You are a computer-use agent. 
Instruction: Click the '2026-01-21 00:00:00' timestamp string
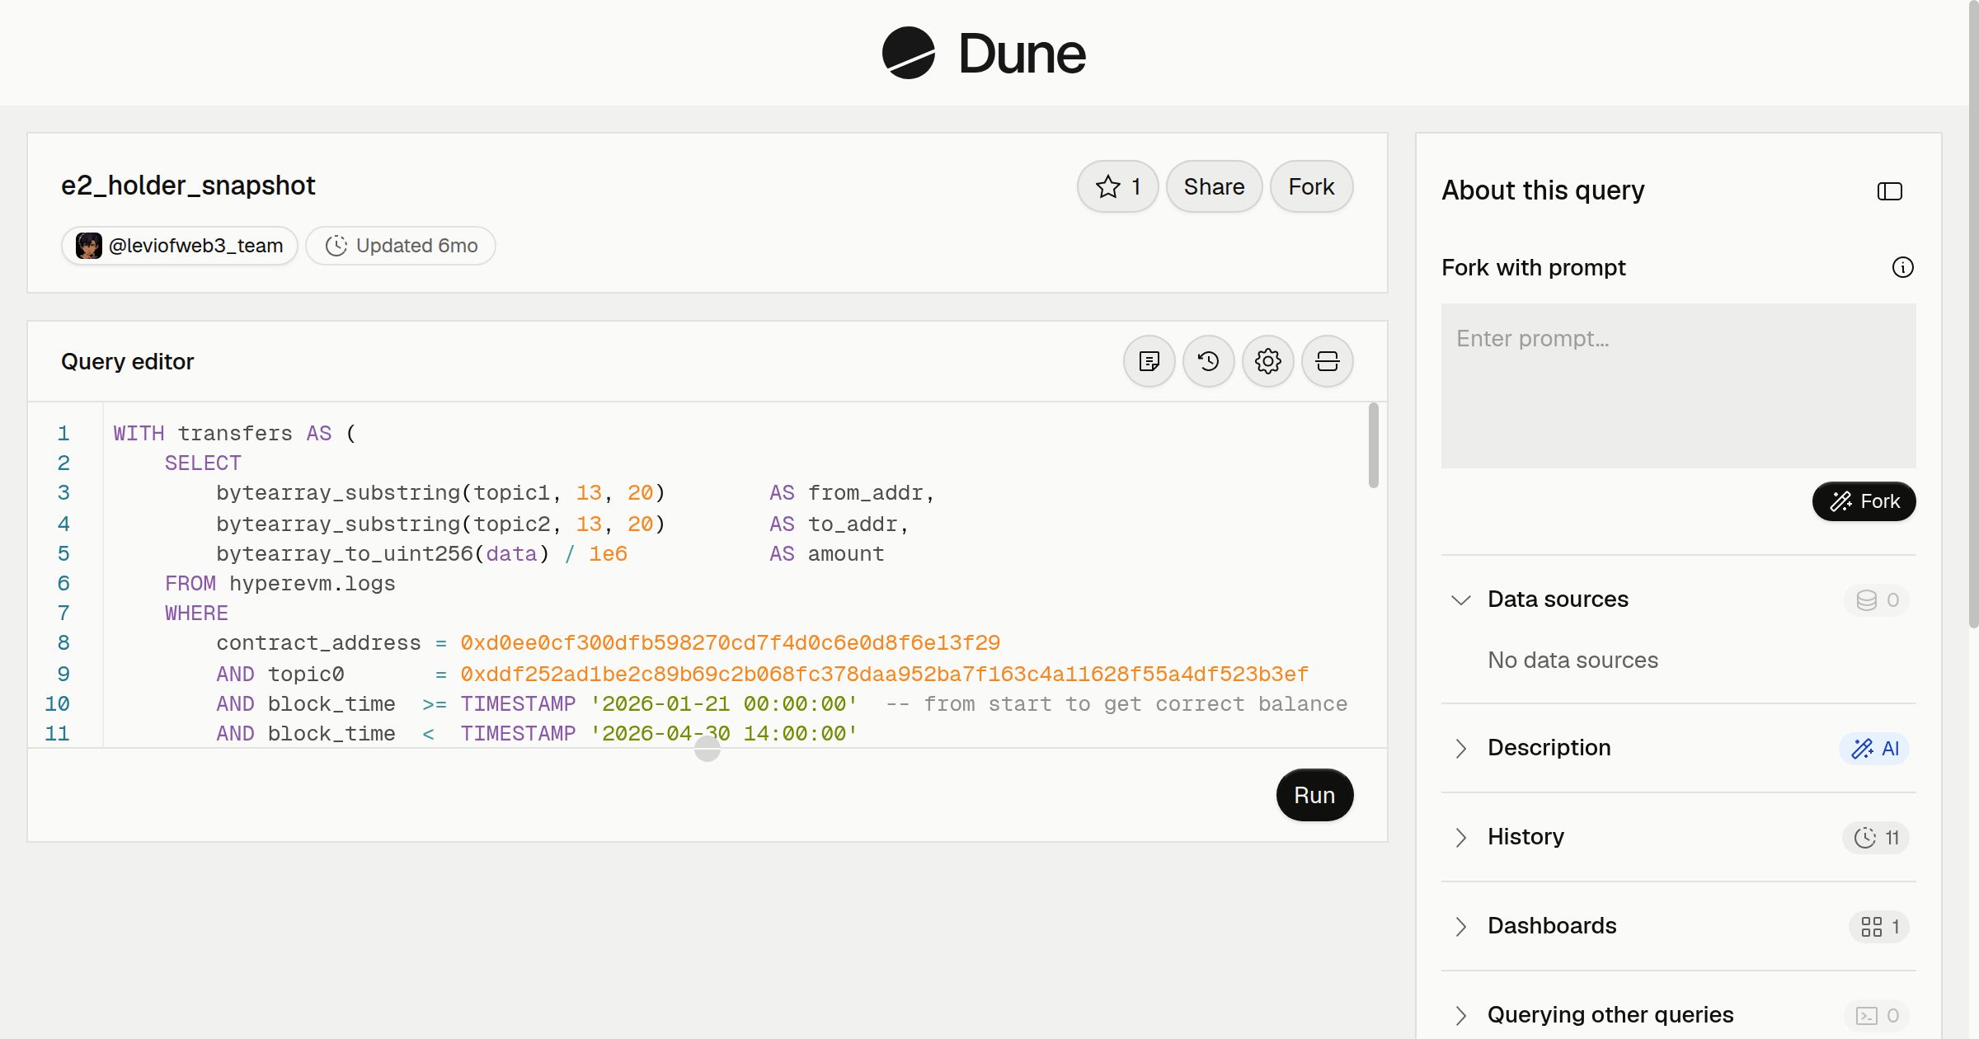[724, 704]
